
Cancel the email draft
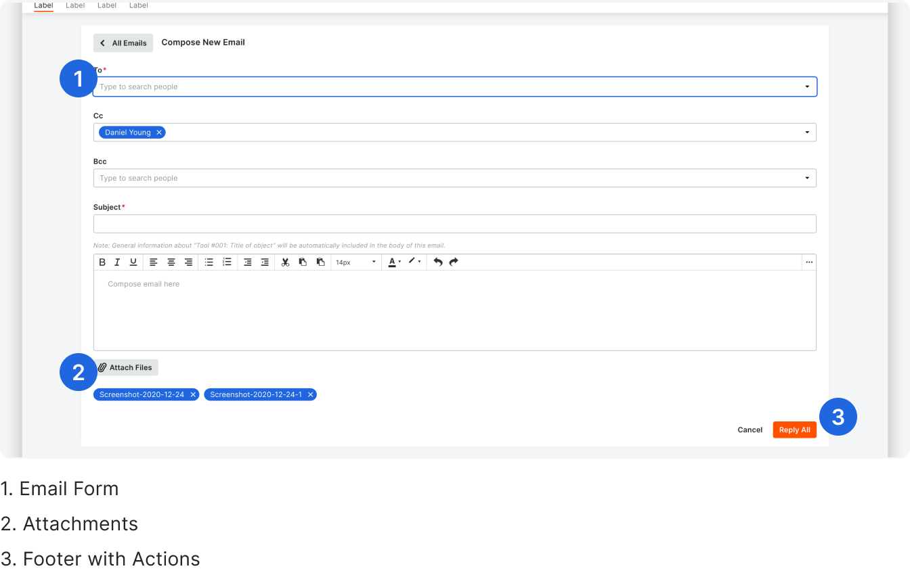coord(750,430)
